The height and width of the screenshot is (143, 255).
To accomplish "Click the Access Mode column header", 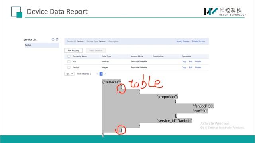I will click(137, 56).
